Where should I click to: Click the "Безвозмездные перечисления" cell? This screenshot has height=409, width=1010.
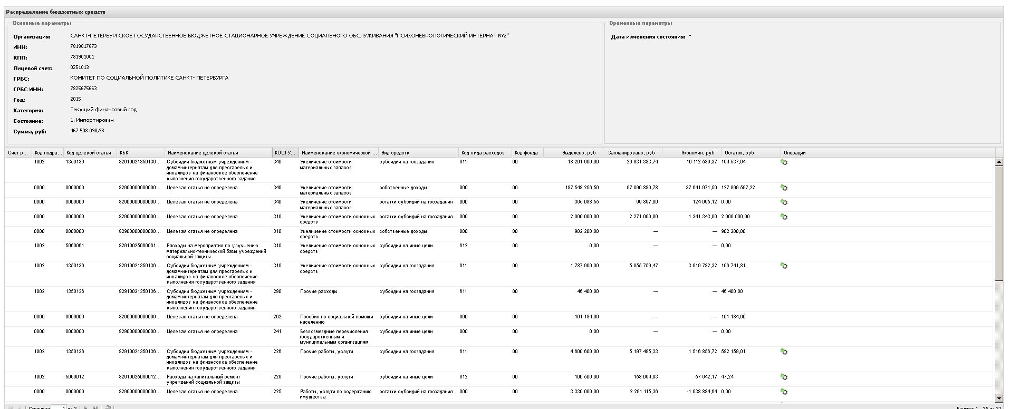tap(334, 336)
